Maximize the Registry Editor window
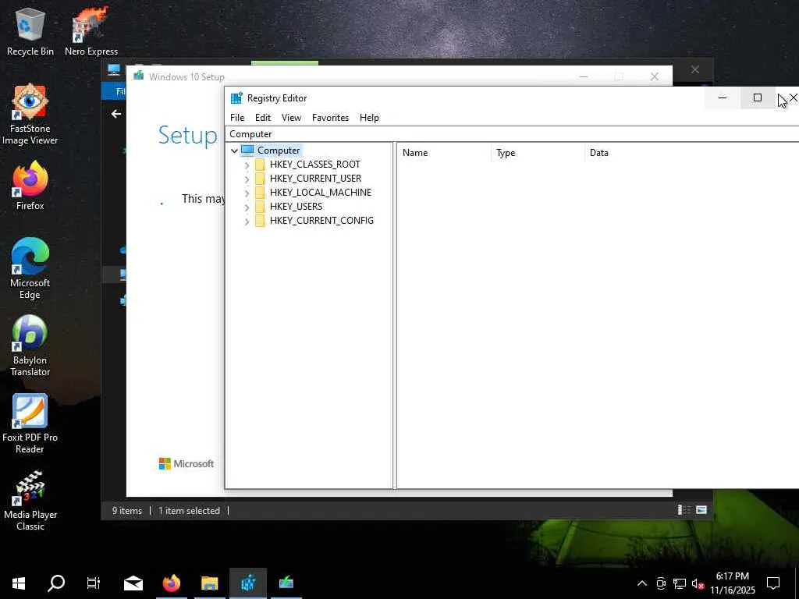Viewport: 799px width, 599px height. point(758,97)
